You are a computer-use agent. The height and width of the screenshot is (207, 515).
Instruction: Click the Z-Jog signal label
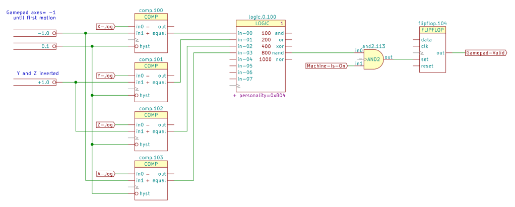click(x=105, y=124)
